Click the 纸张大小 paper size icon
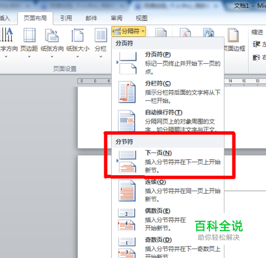The width and height of the screenshot is (266, 258). 78,35
